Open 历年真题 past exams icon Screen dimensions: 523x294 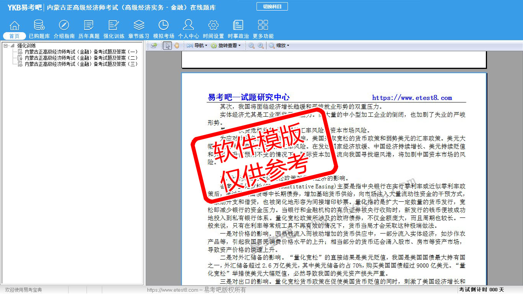pyautogui.click(x=89, y=29)
